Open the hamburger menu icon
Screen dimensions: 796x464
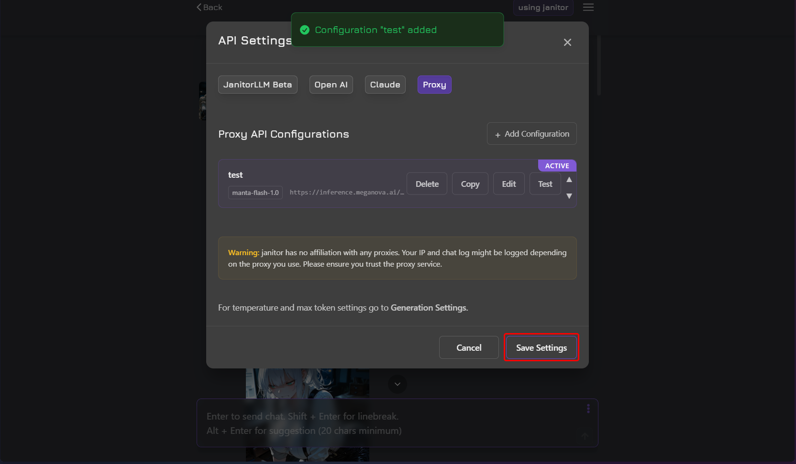pos(588,7)
